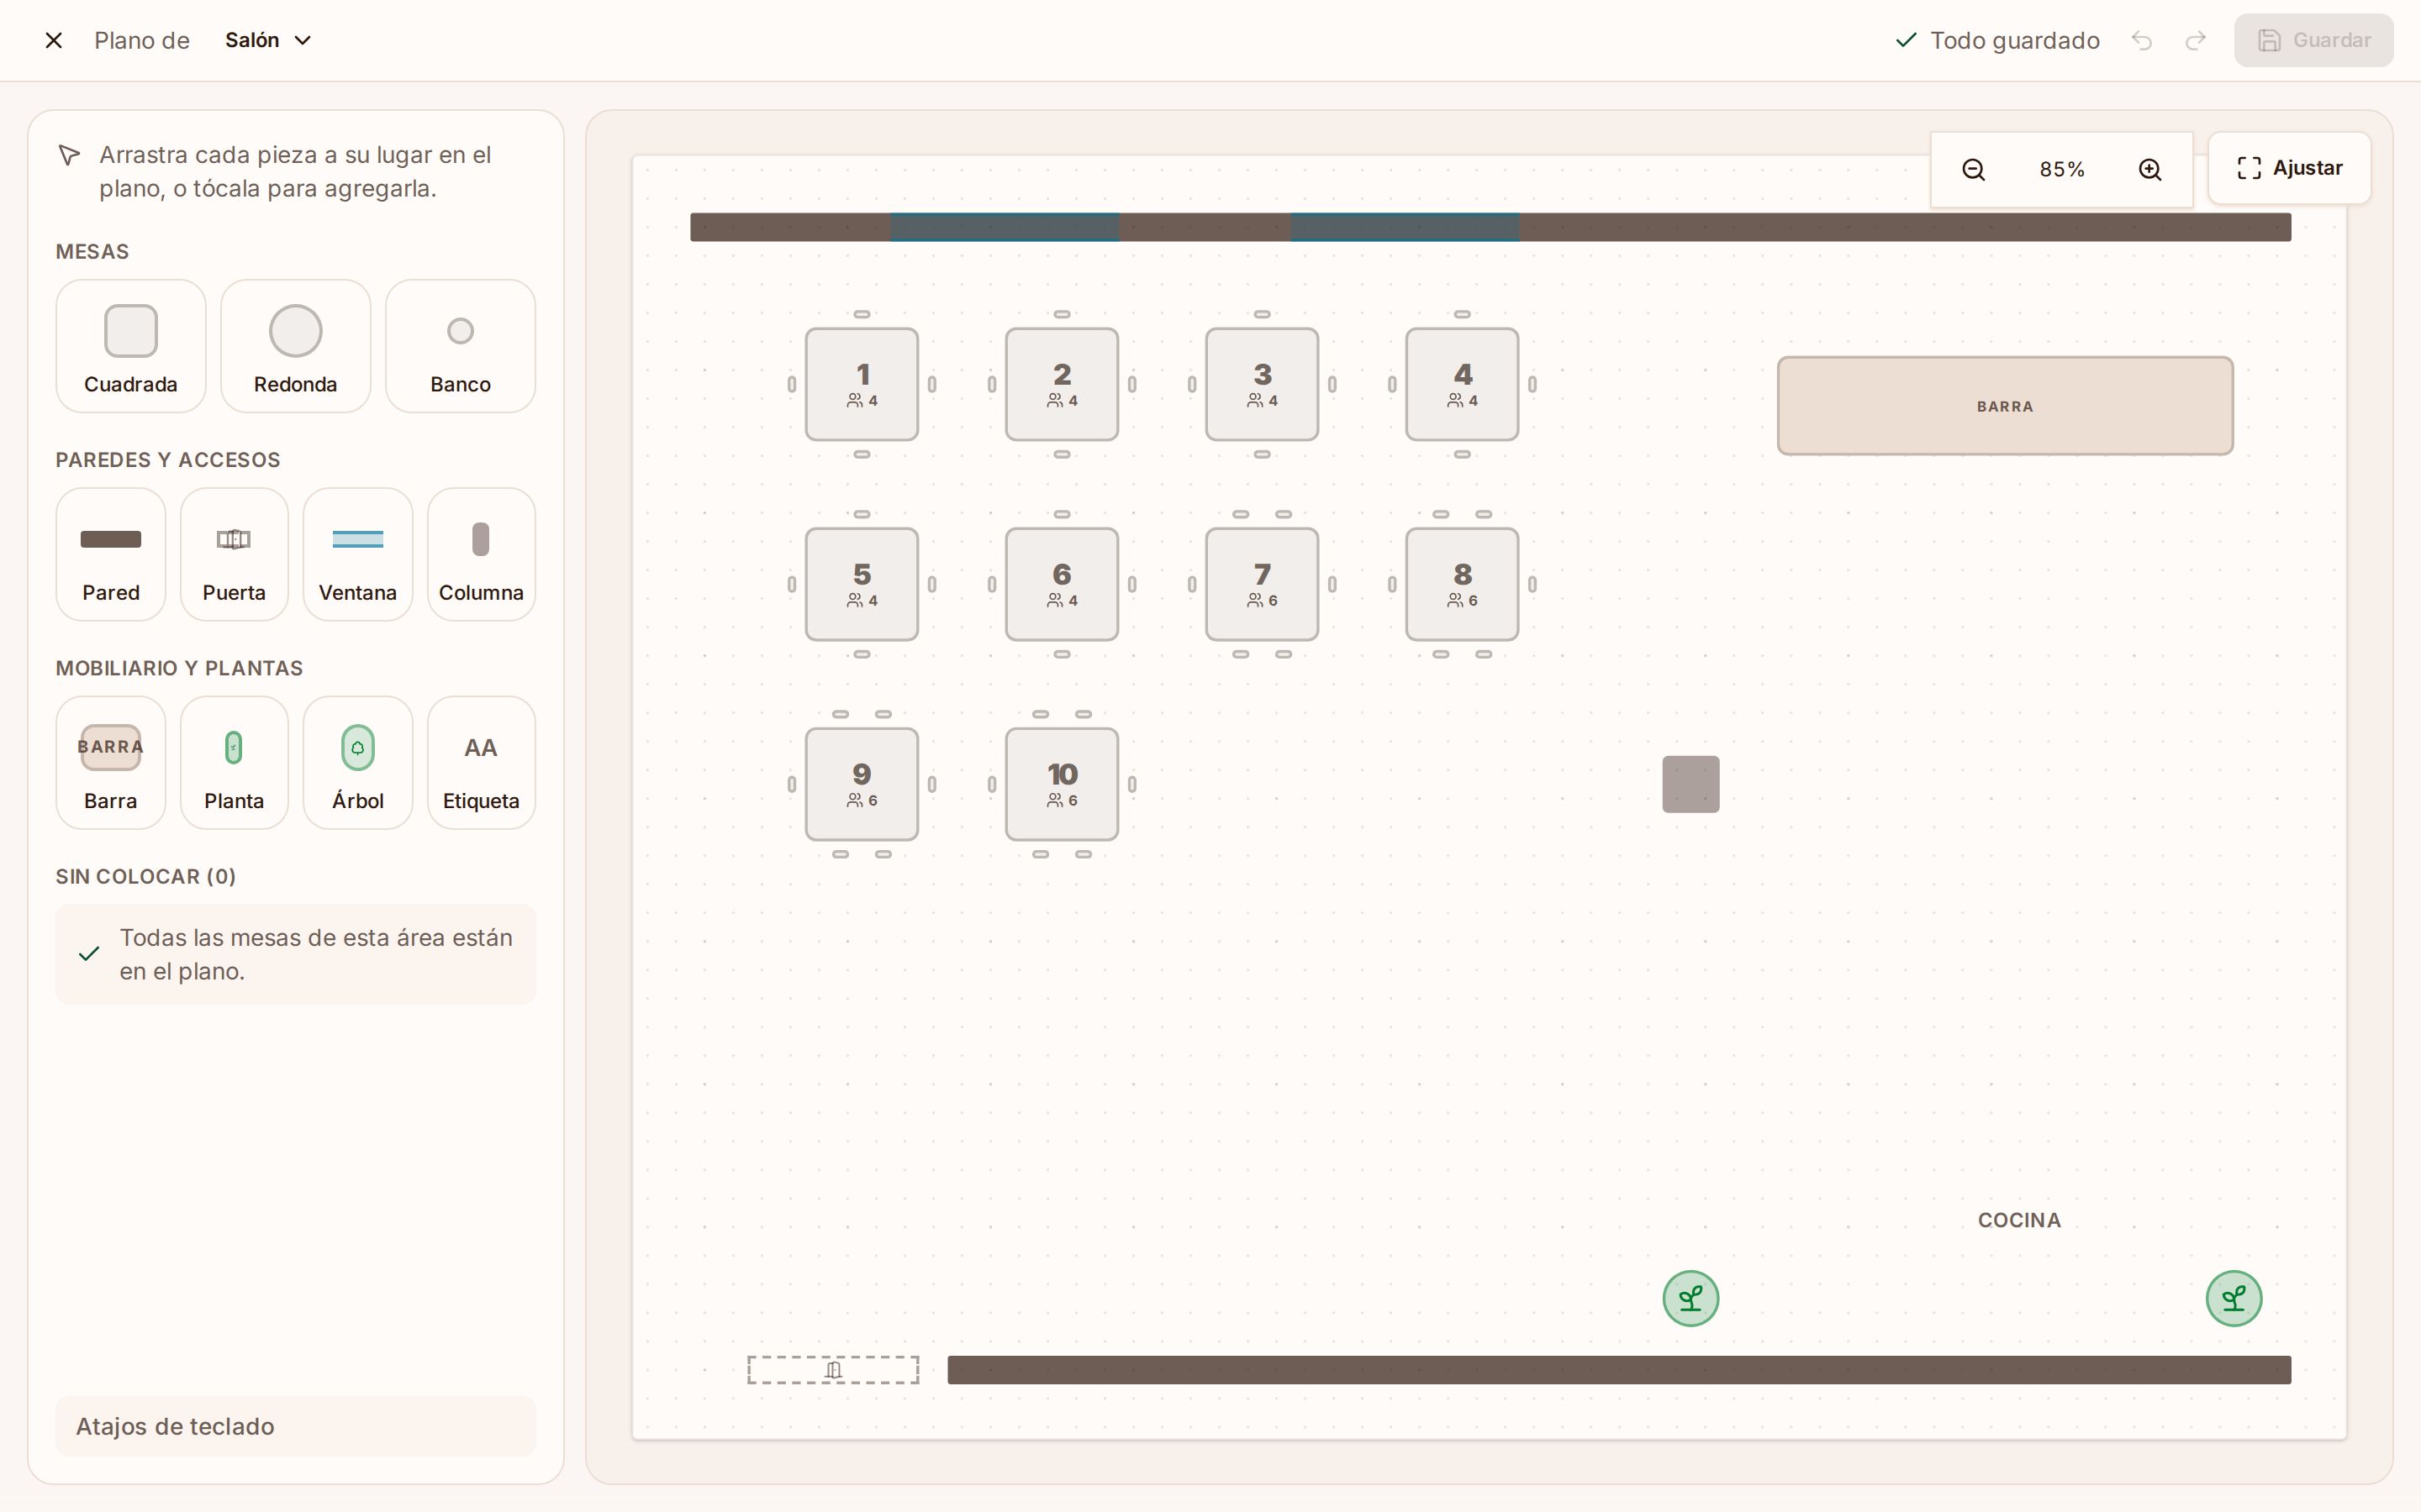Close the floor plan editor
Image resolution: width=2421 pixels, height=1512 pixels.
[x=54, y=40]
